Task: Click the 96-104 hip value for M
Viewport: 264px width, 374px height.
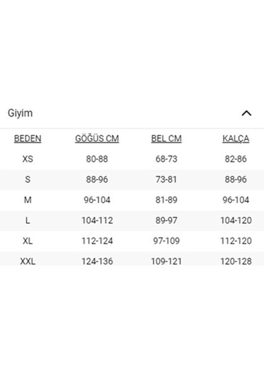Action: point(236,200)
